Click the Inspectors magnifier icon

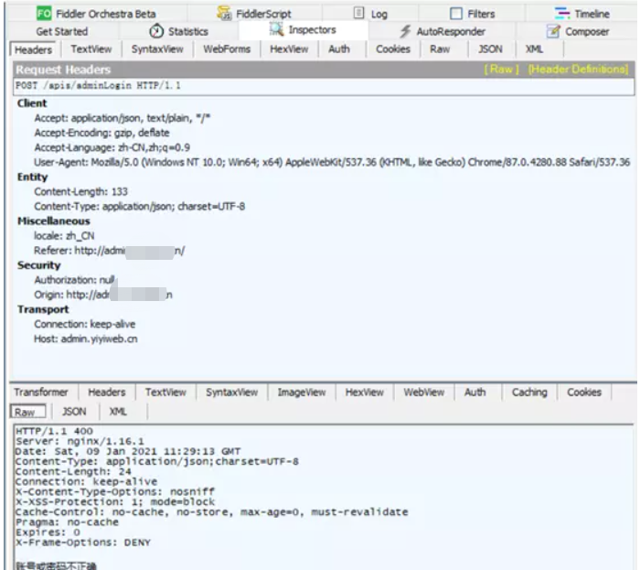tap(277, 29)
